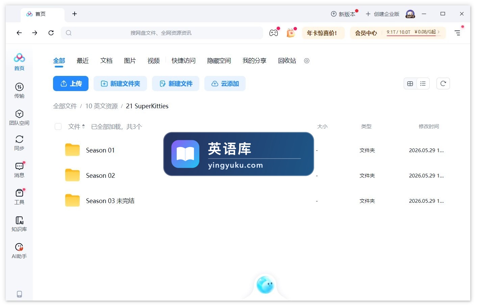The height and width of the screenshot is (308, 477).
Task: Switch to list view
Action: coord(423,84)
